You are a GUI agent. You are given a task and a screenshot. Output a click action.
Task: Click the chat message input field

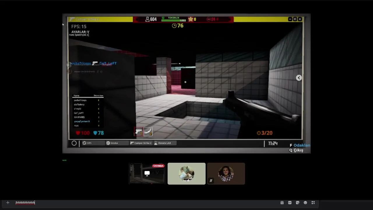click(146, 203)
